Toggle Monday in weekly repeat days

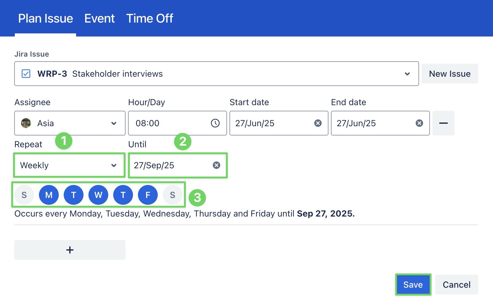coord(49,195)
